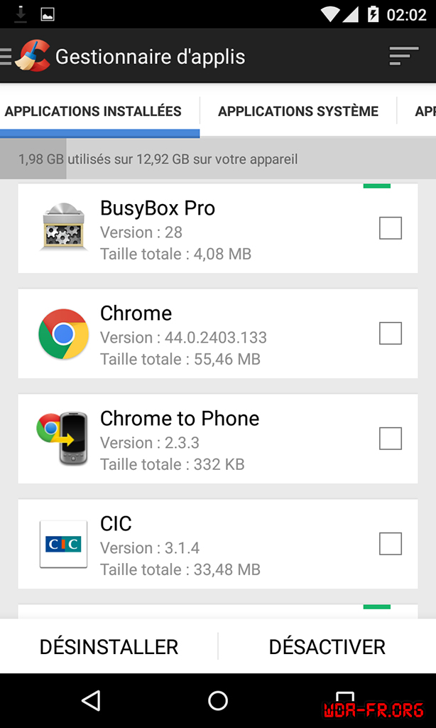Tap the CIC bank app icon

(63, 544)
